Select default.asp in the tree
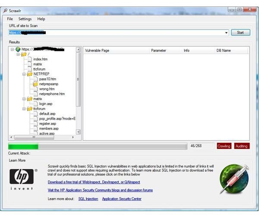The width and height of the screenshot is (259, 215). [x=47, y=114]
